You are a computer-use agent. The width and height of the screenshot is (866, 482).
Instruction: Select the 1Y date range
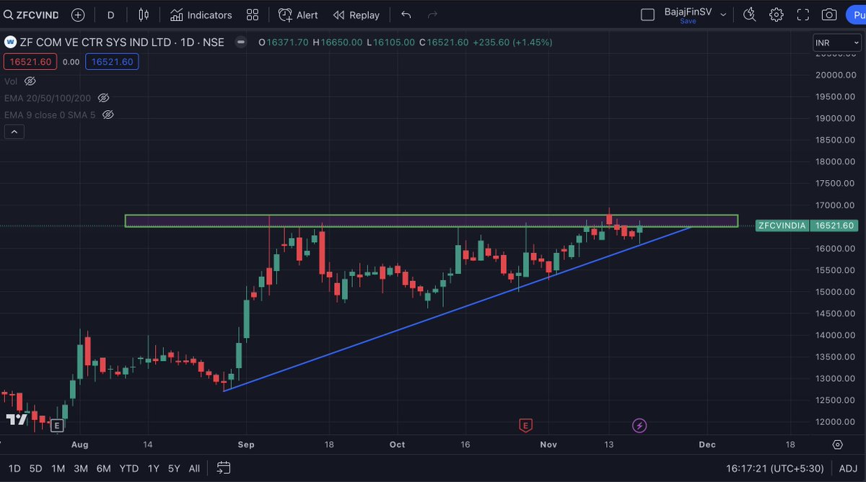click(x=154, y=468)
